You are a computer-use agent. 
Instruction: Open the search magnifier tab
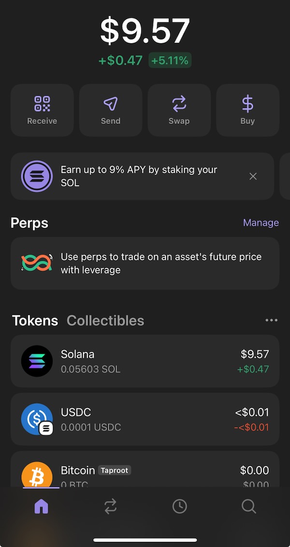[248, 506]
